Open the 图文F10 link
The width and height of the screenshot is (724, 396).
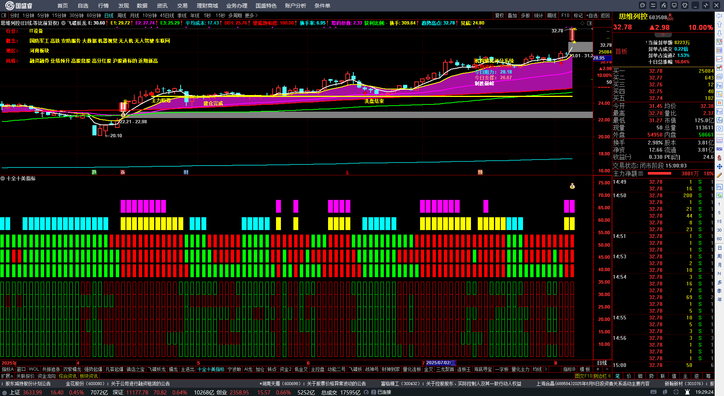pos(584,376)
